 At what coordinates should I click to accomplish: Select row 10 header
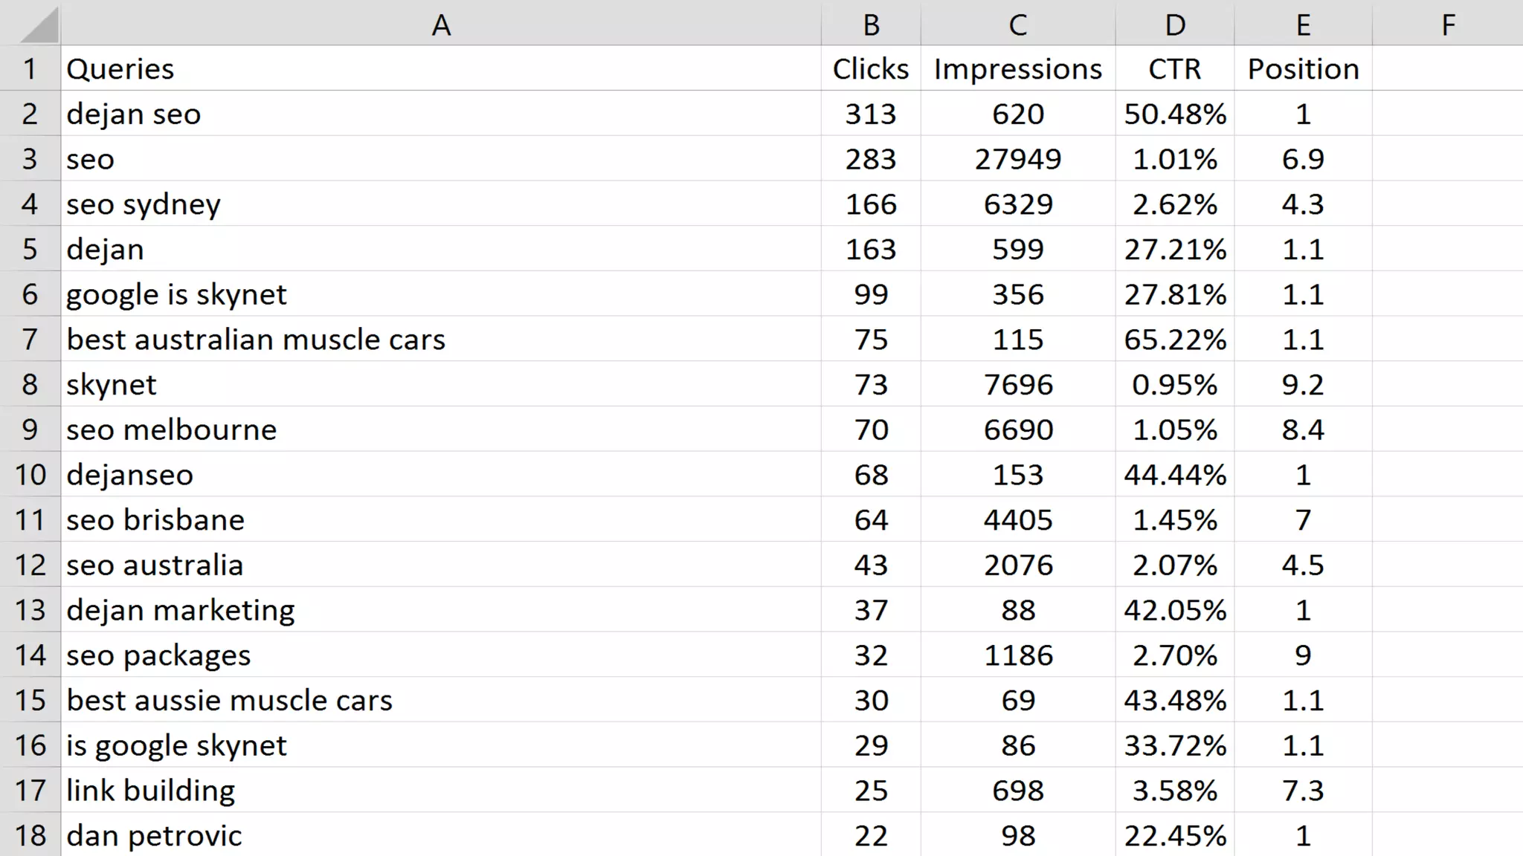(x=30, y=474)
